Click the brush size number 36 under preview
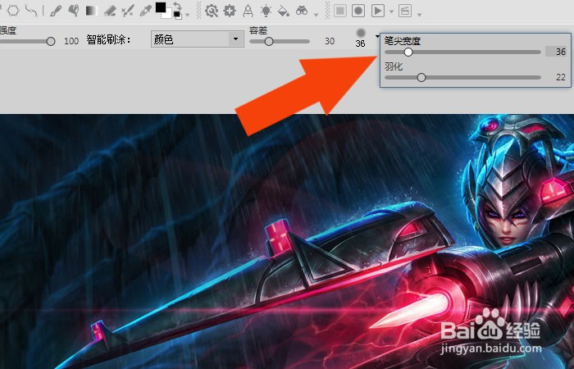 click(360, 43)
